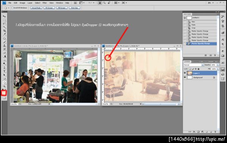This screenshot has height=143, width=227.
Task: Toggle Lock transparent pixels
Action: tap(190, 69)
